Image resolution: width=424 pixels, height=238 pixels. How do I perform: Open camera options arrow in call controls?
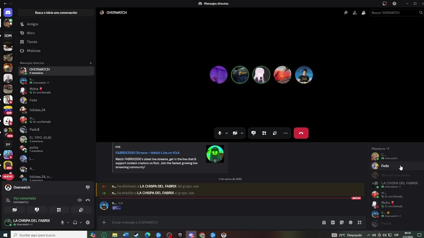(x=242, y=133)
